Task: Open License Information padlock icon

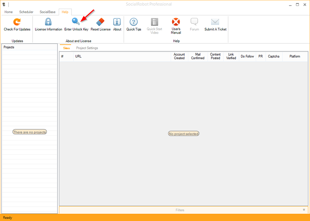Action: tap(48, 22)
